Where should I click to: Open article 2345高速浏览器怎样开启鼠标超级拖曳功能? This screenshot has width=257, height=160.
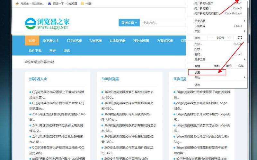(x=56, y=139)
